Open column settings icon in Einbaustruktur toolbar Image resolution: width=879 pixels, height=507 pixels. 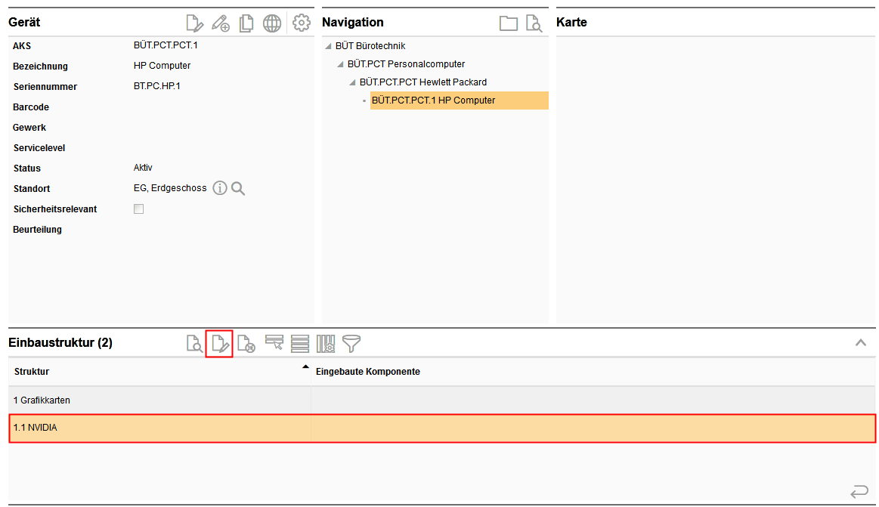(326, 344)
